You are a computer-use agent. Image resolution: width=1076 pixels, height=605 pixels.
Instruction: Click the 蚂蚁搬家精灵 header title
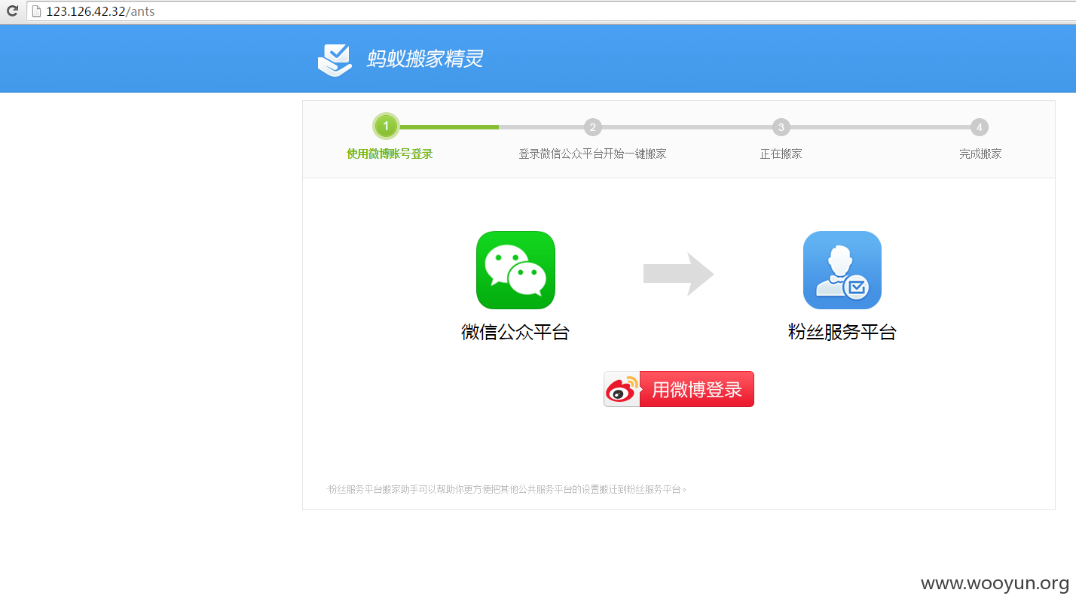425,59
